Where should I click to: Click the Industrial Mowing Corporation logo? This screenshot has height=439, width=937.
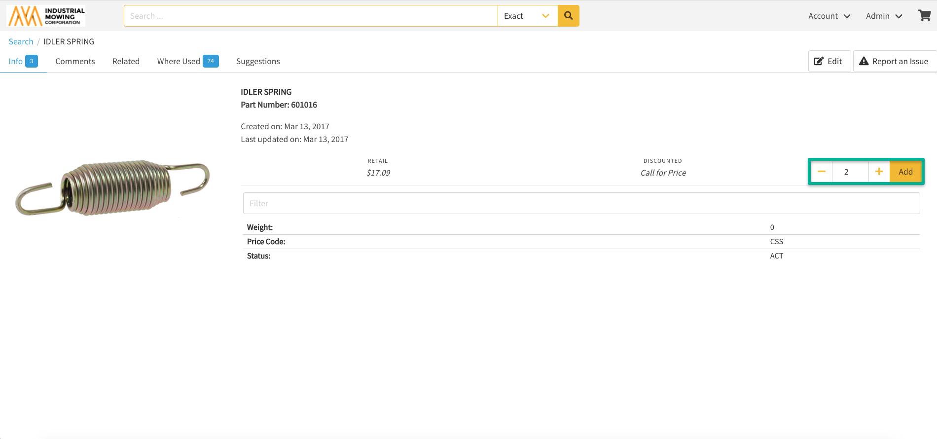(x=46, y=16)
